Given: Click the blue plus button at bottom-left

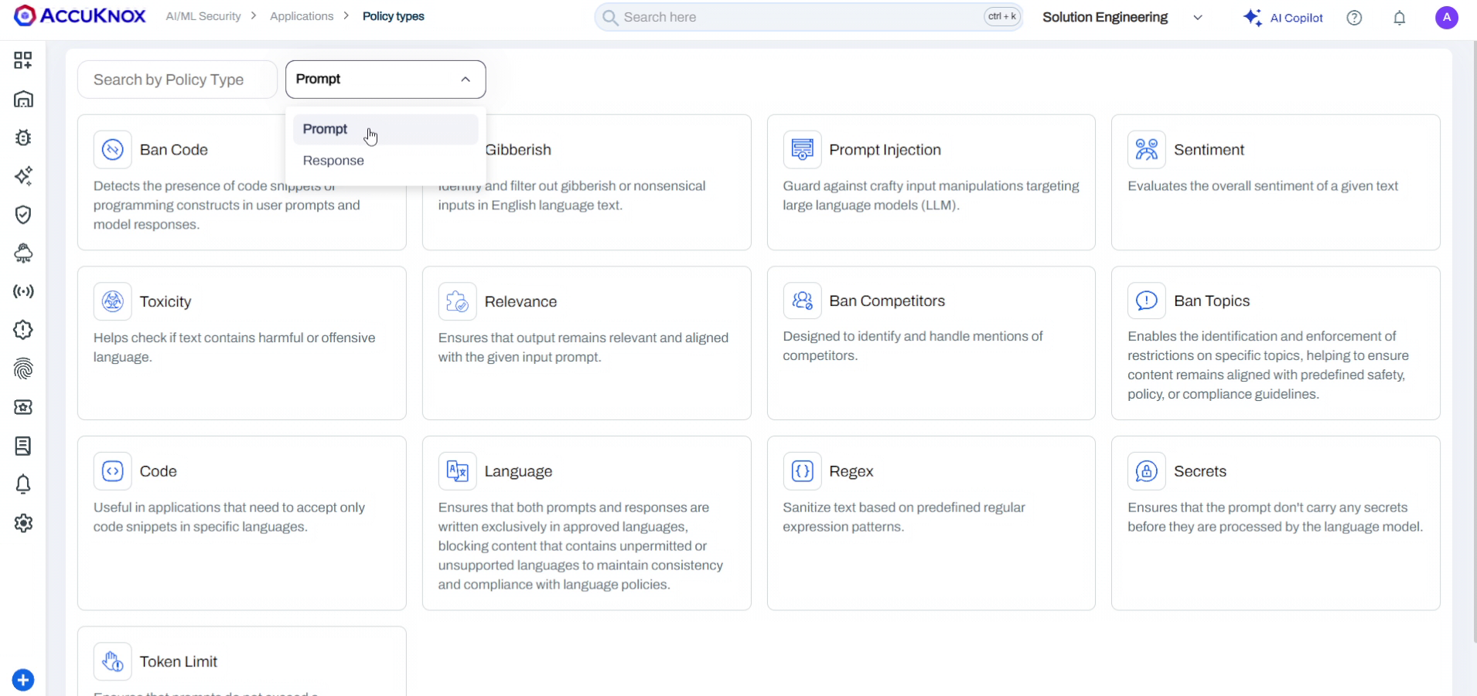Looking at the screenshot, I should [x=23, y=680].
